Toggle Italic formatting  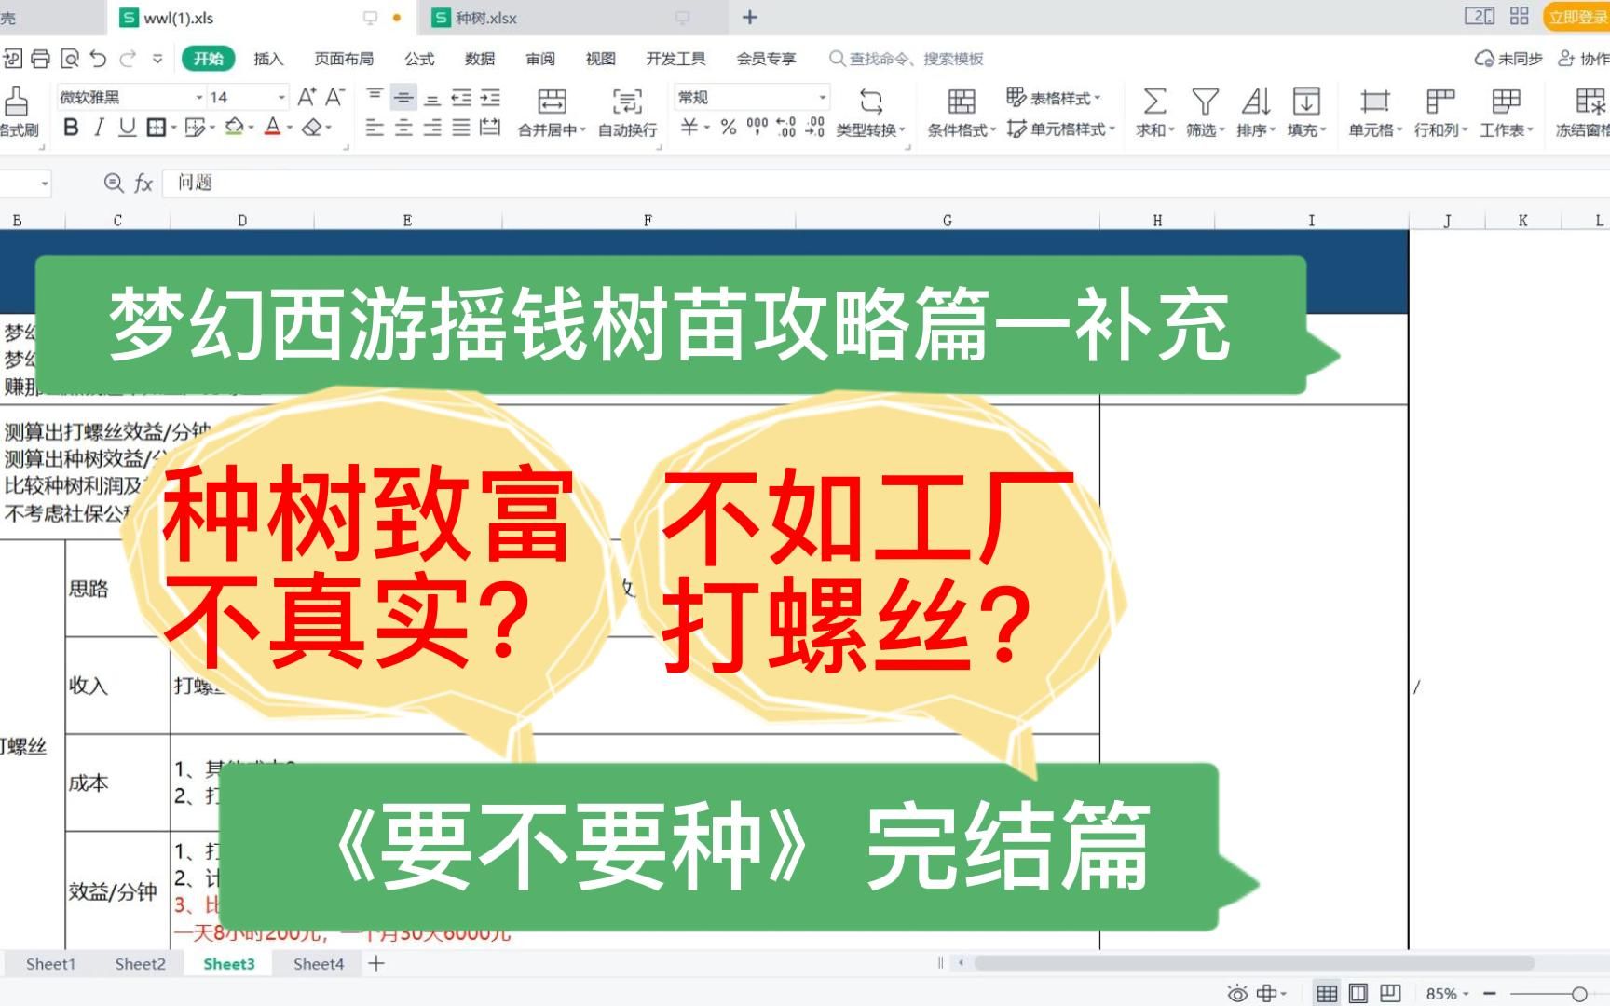99,127
